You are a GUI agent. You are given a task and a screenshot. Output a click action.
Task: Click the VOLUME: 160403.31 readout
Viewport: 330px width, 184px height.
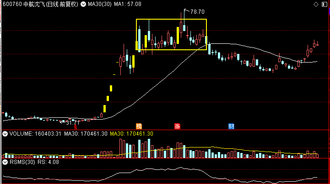35,134
